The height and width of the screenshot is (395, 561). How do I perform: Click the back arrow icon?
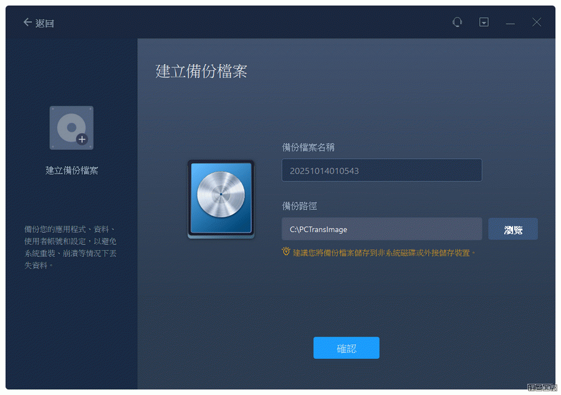pos(27,22)
